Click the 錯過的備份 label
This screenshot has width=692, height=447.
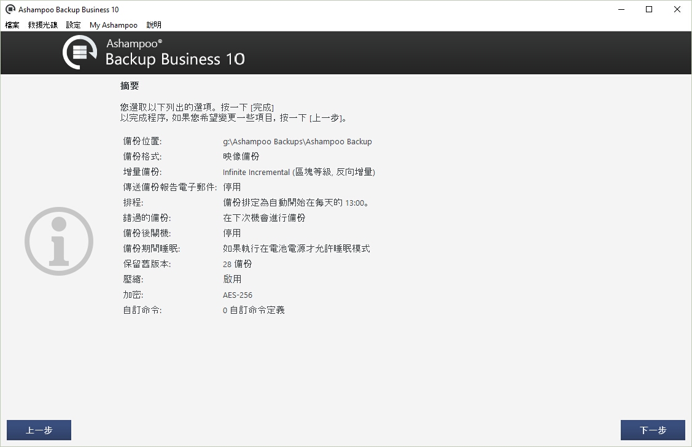click(x=147, y=218)
